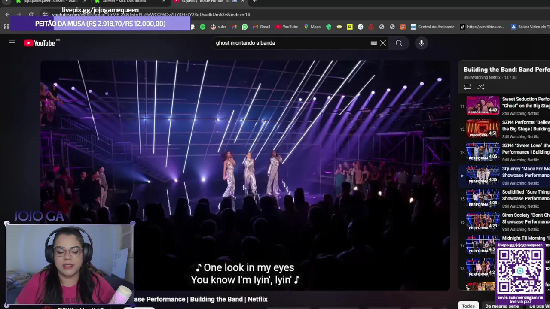Open the yellow B bookmark icon
The image size is (550, 309).
(x=350, y=27)
